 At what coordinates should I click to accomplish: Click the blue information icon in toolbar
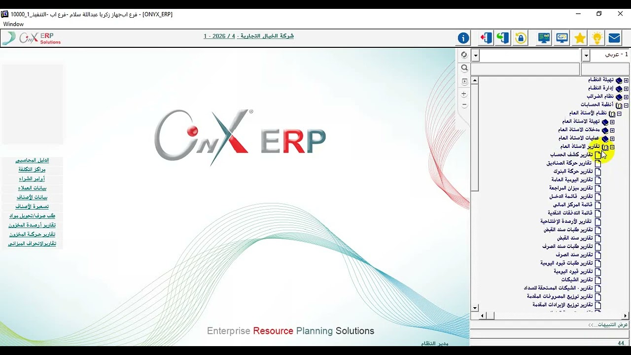(463, 38)
